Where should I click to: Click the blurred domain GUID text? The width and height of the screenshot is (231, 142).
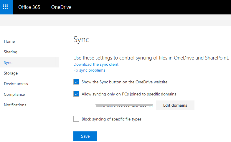click(x=124, y=105)
